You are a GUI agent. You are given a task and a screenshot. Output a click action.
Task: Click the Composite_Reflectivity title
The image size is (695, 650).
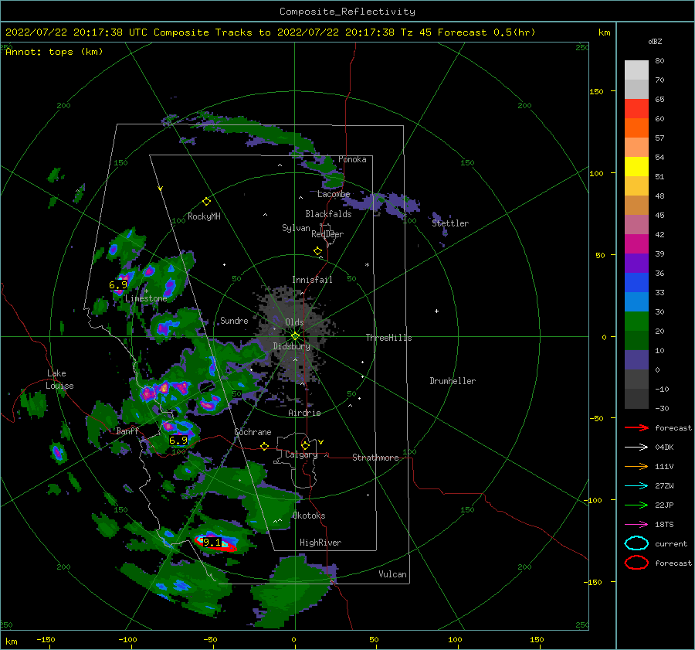pyautogui.click(x=347, y=12)
